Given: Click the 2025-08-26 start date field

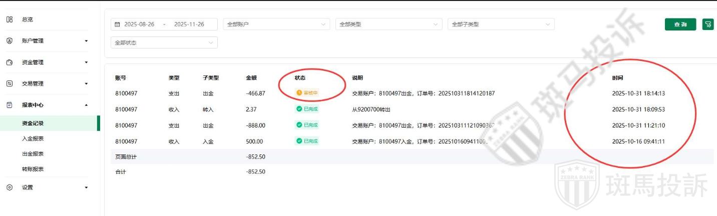Looking at the screenshot, I should click(139, 24).
